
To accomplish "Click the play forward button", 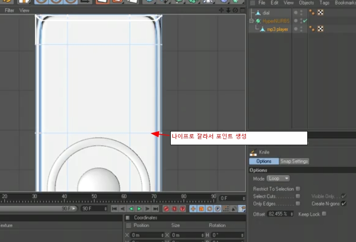I will coord(139,209).
